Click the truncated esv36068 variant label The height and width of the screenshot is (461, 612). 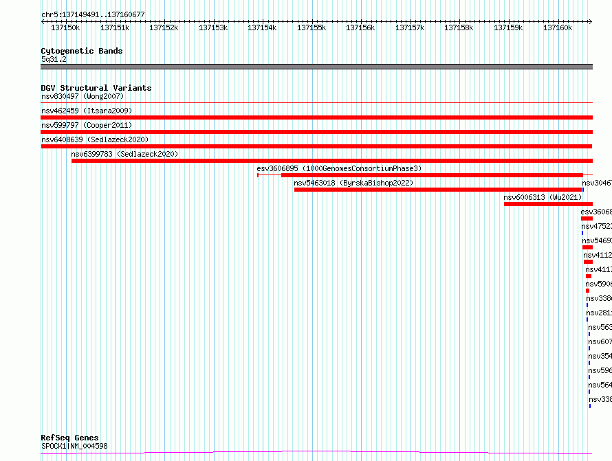pos(596,212)
